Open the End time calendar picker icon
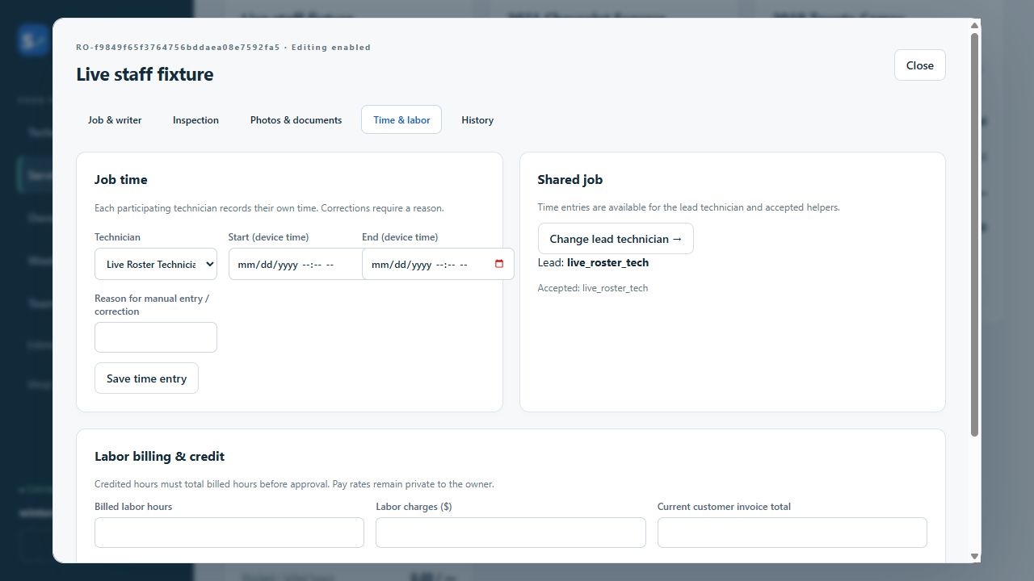 pyautogui.click(x=499, y=264)
